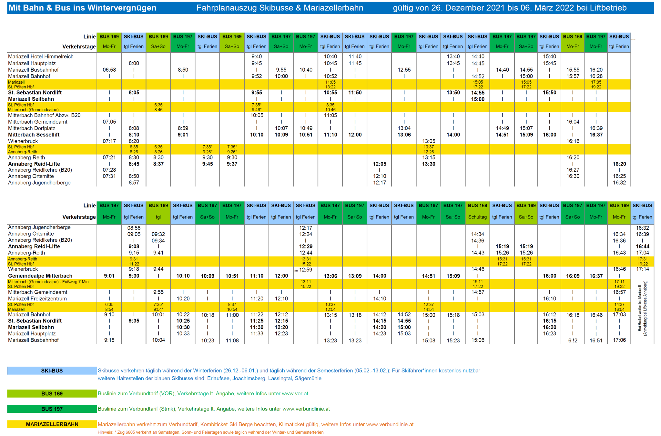Viewport: 661px width, 436px height.
Task: Click the vertical note "Bei Bedarf weiter bis Mariazell"
Action: tap(639, 308)
